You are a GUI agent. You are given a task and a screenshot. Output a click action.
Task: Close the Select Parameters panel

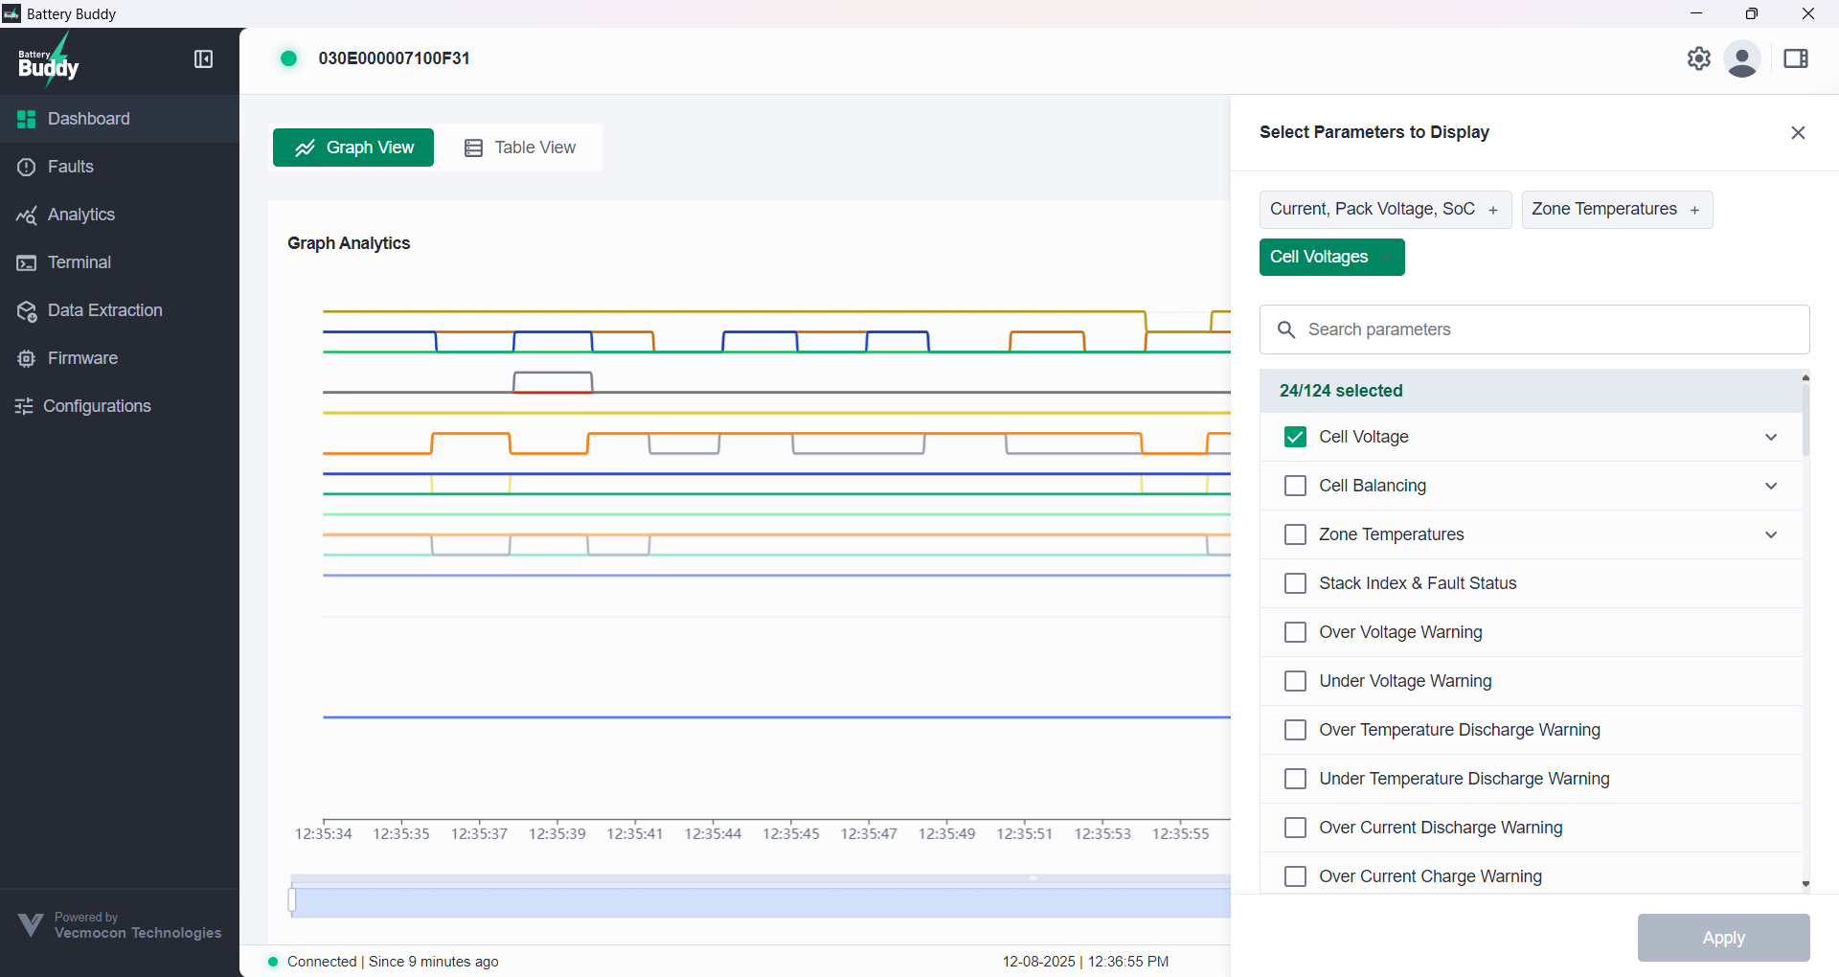click(1798, 133)
